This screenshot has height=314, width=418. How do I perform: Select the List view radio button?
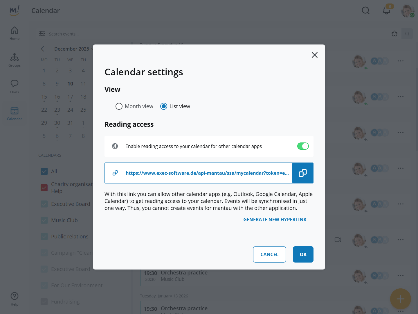tap(164, 106)
